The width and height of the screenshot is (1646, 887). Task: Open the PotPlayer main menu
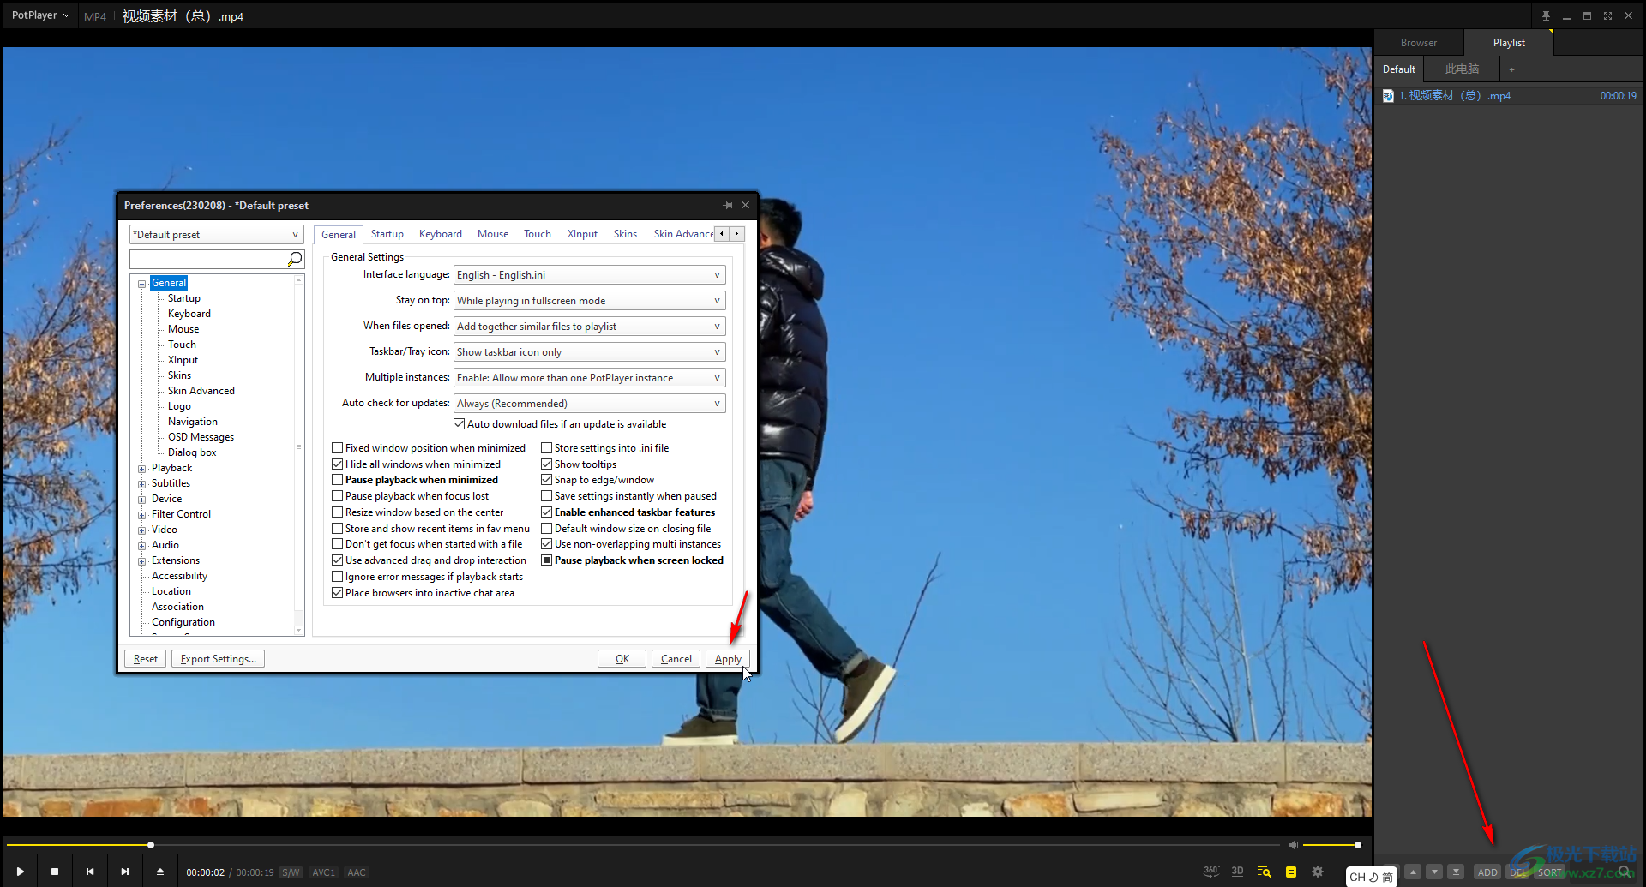pos(40,15)
